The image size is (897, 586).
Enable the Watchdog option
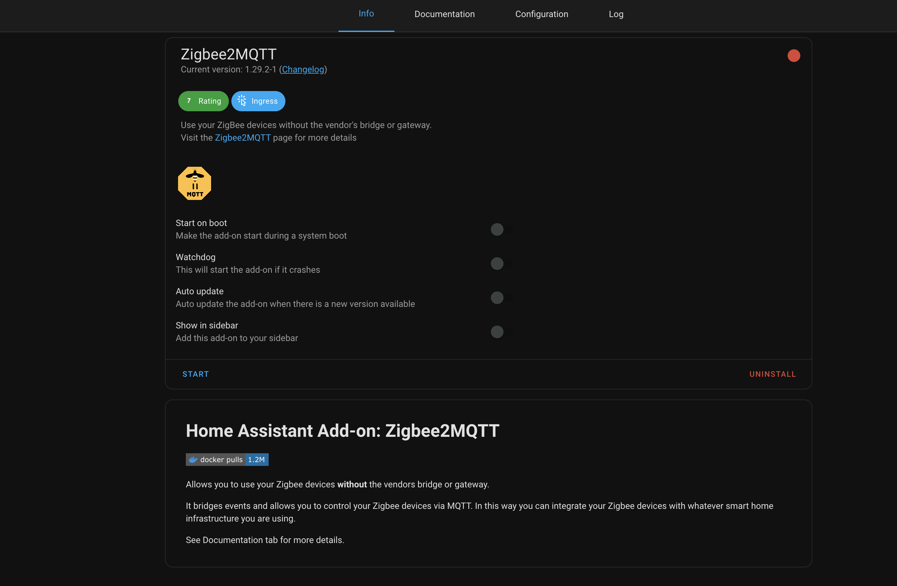(x=497, y=263)
